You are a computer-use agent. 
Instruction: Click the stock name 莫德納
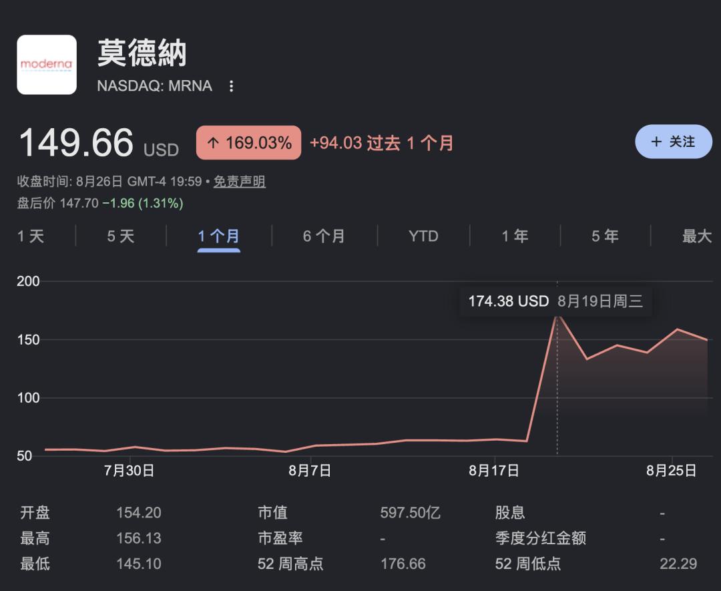click(x=142, y=53)
